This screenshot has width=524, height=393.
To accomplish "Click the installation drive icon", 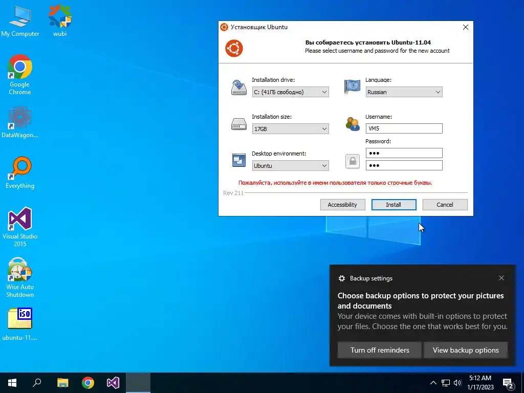I will (x=238, y=88).
